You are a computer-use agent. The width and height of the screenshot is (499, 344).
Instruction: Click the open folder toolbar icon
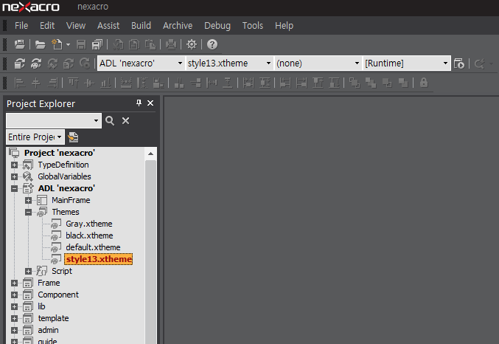(40, 44)
